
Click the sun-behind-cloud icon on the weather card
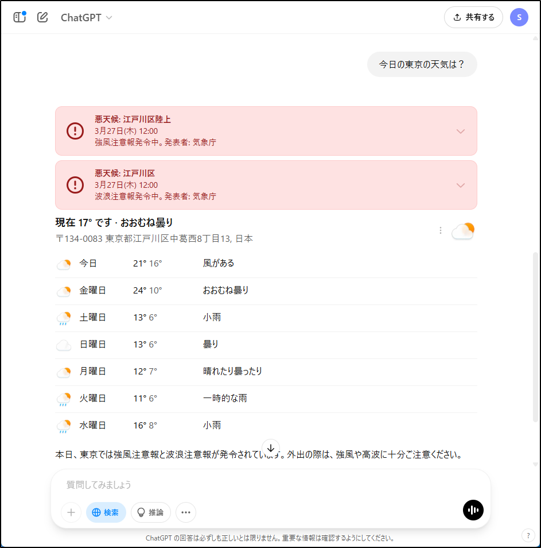tap(462, 230)
